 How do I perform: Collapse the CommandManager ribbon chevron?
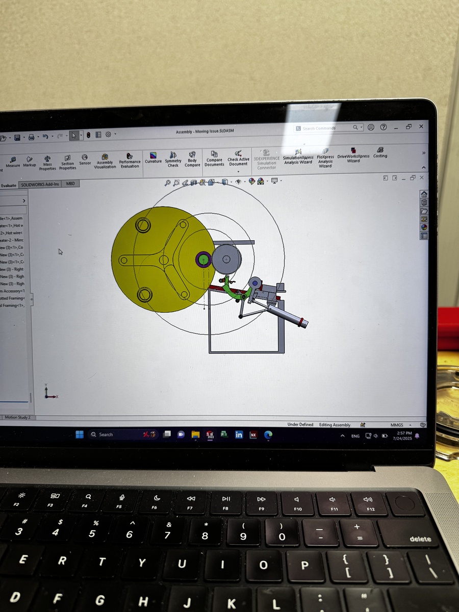pos(423,168)
